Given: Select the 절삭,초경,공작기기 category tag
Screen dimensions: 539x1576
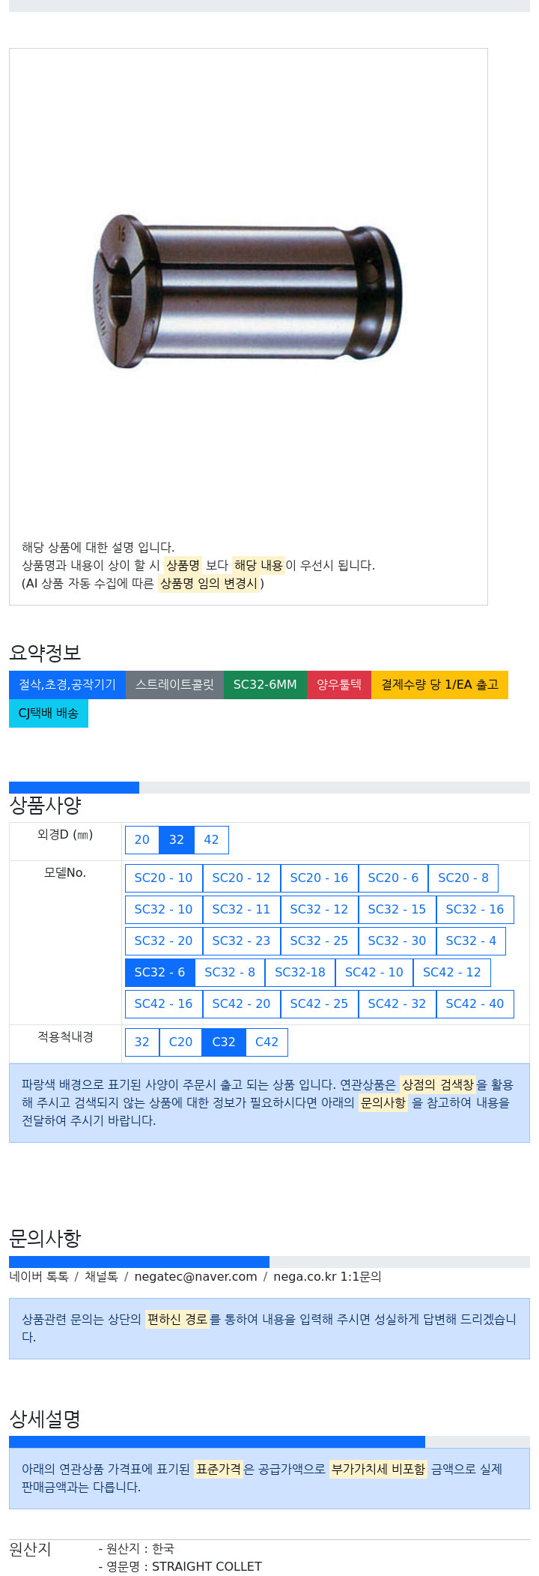Looking at the screenshot, I should [67, 685].
